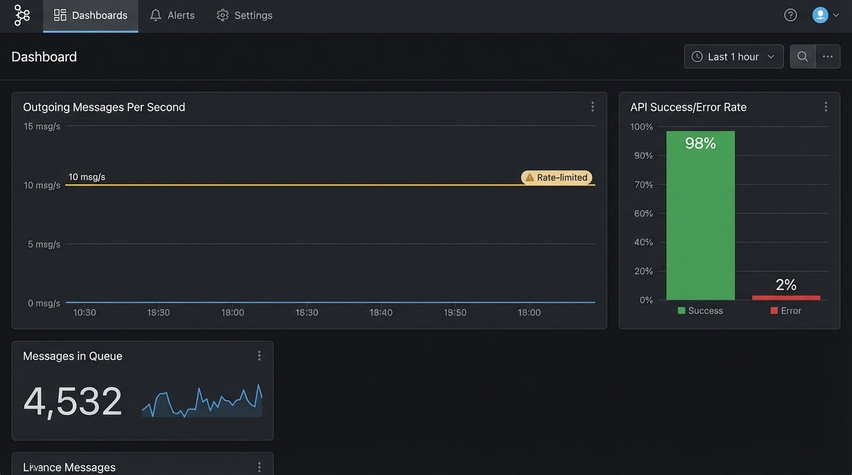Click the user avatar icon
This screenshot has height=475, width=852.
[820, 15]
